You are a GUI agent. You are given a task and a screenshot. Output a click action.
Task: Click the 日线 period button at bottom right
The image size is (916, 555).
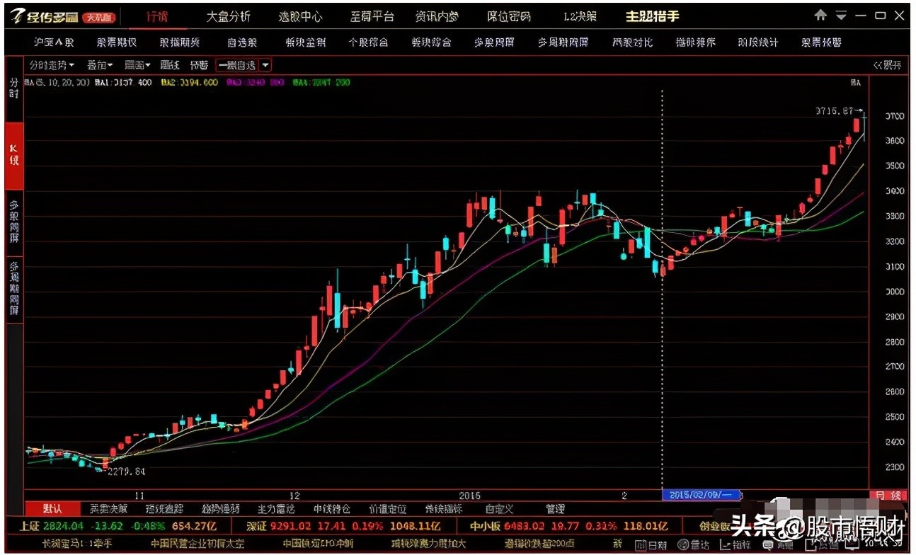(x=888, y=496)
